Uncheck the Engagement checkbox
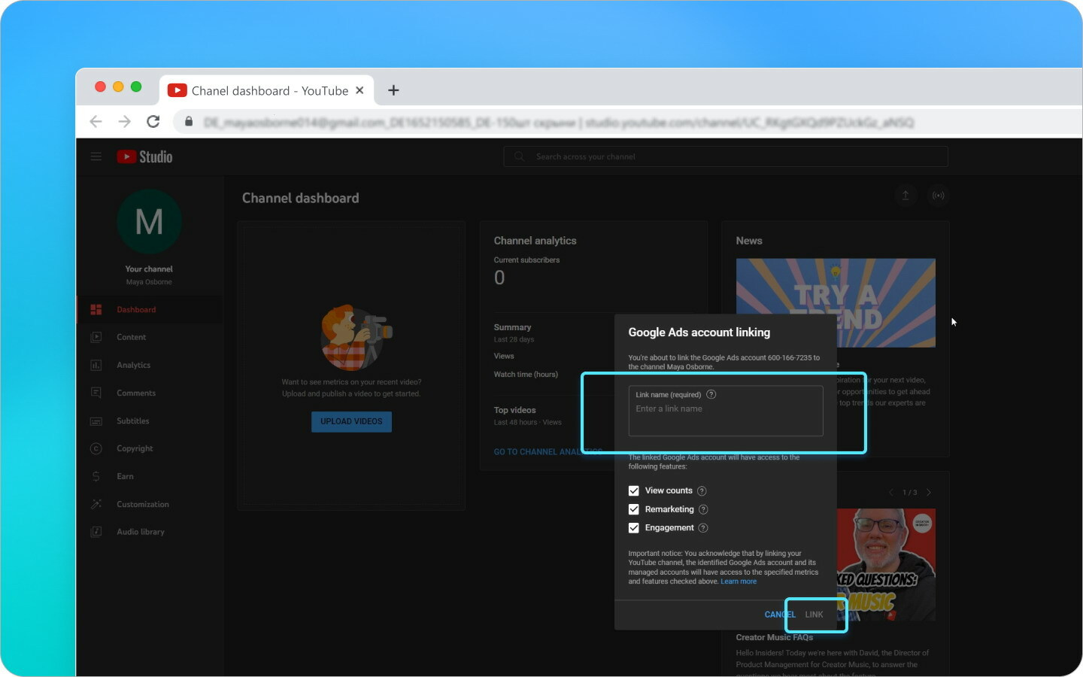Viewport: 1083px width, 677px height. tap(634, 528)
